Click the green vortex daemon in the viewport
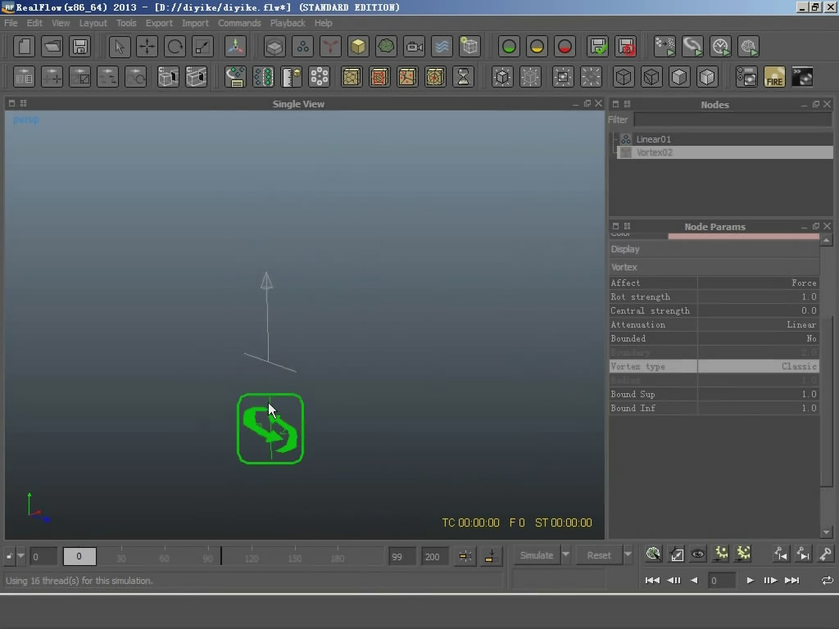 click(270, 429)
